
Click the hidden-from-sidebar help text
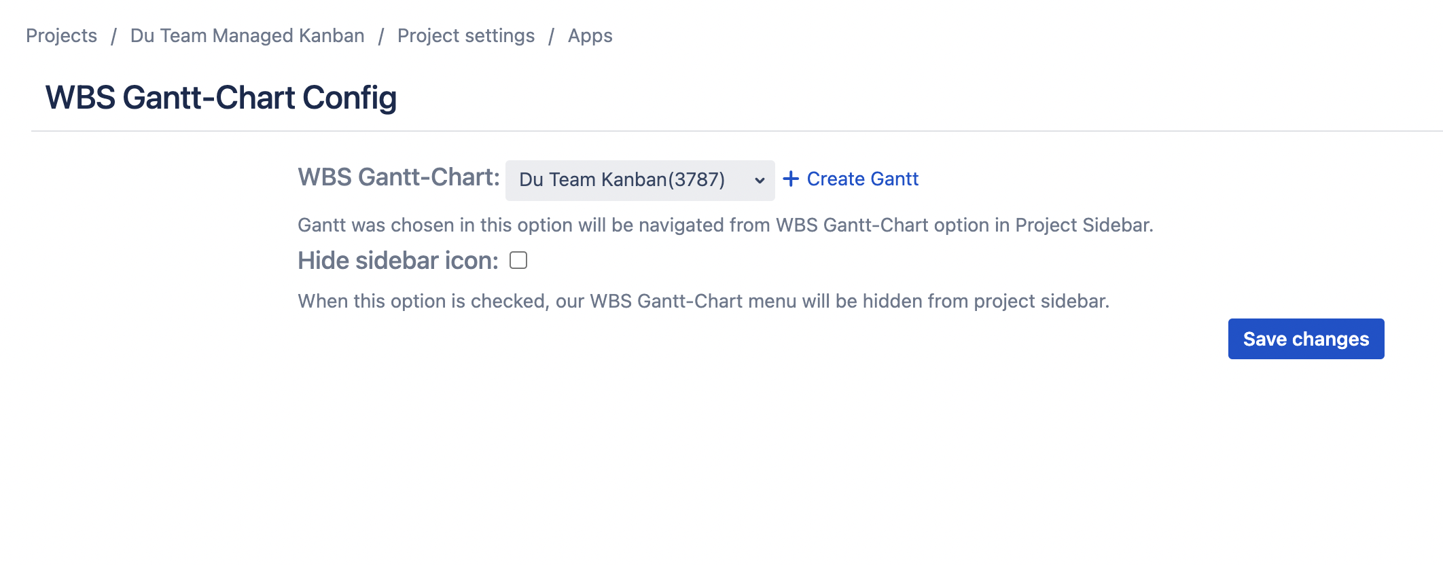(703, 302)
